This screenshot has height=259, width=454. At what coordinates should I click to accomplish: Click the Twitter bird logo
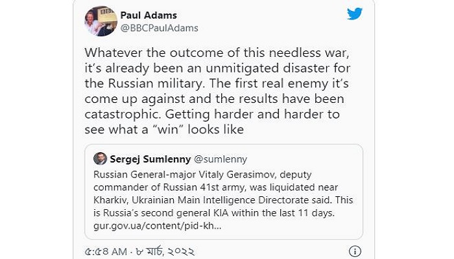coord(355,14)
